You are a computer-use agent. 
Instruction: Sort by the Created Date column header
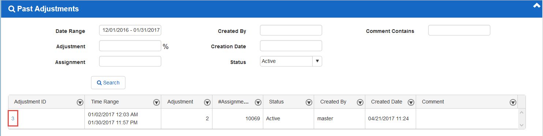point(386,102)
